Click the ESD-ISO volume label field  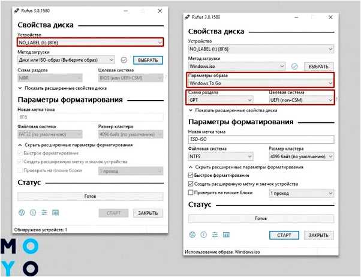click(x=261, y=139)
